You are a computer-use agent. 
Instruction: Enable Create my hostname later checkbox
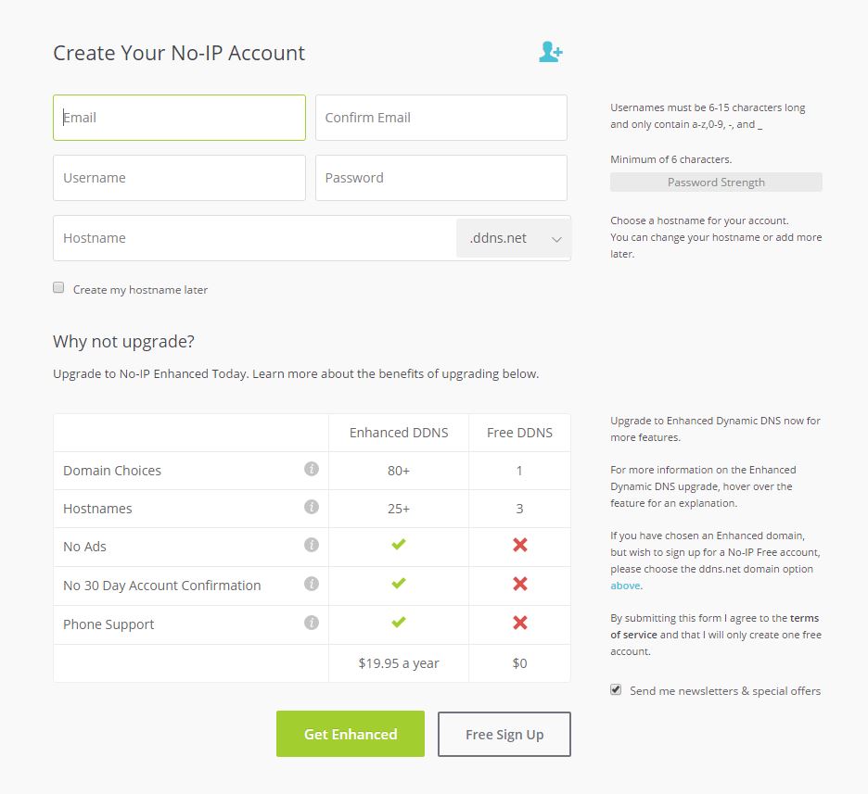point(58,288)
